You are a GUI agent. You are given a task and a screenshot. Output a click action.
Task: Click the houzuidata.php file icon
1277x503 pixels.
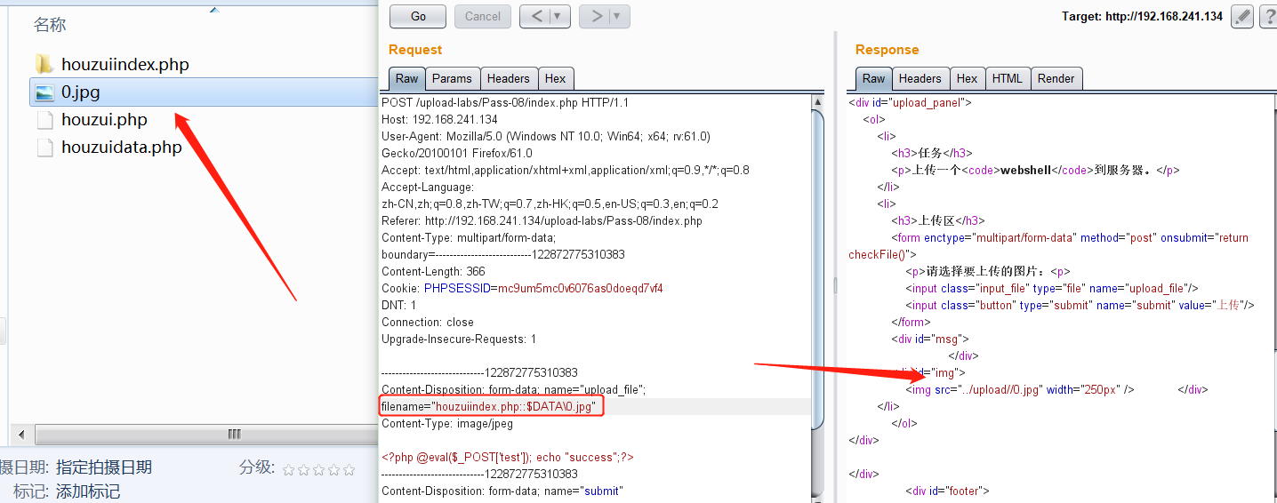coord(44,148)
